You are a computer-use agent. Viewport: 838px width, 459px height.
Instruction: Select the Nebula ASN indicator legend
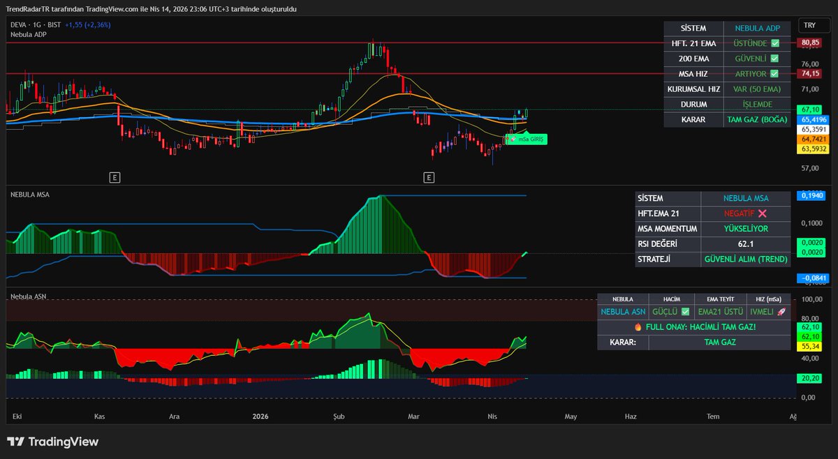coord(28,297)
